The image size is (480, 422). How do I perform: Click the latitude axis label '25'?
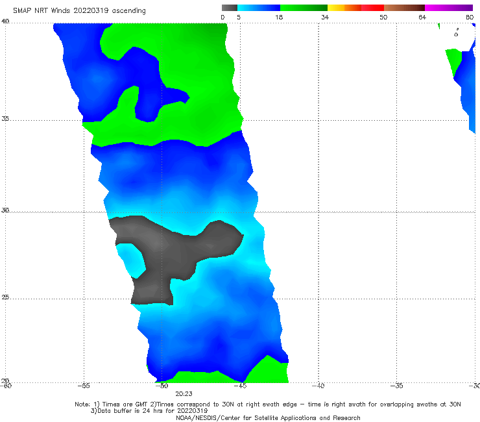(5, 297)
